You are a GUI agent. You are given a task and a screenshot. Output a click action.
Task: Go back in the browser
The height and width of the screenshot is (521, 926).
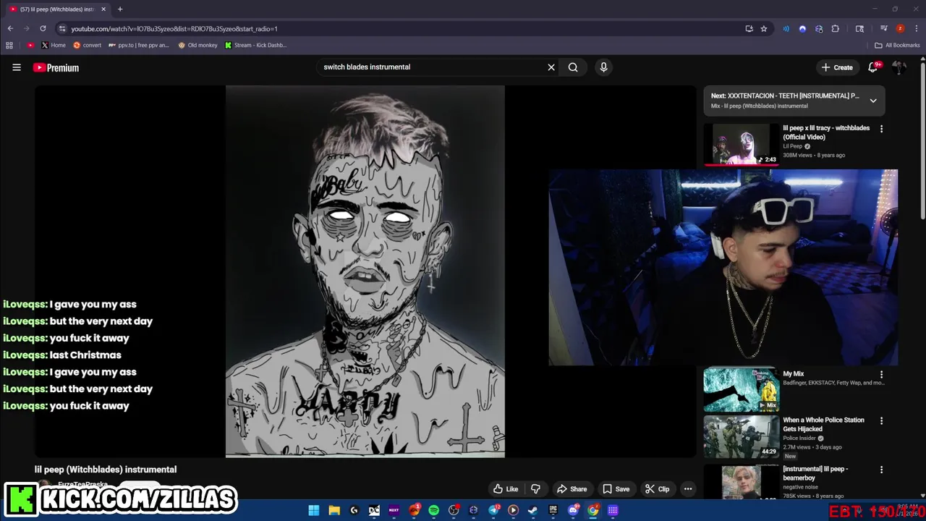(10, 29)
